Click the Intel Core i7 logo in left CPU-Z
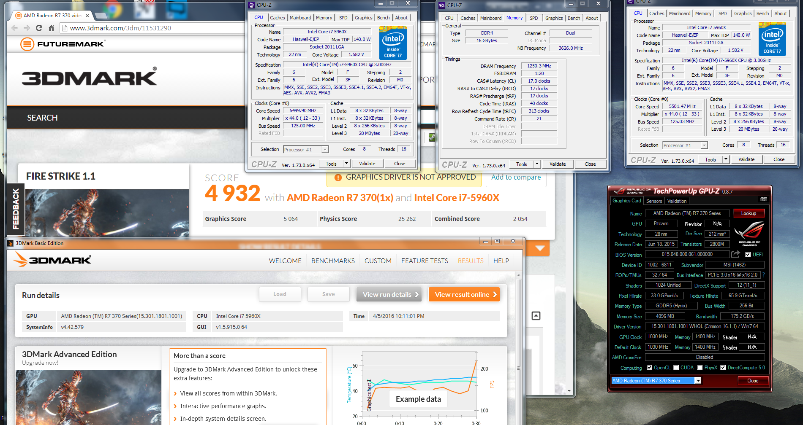This screenshot has height=425, width=803. 393,43
